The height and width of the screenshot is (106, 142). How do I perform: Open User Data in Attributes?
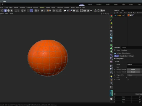tap(124, 50)
